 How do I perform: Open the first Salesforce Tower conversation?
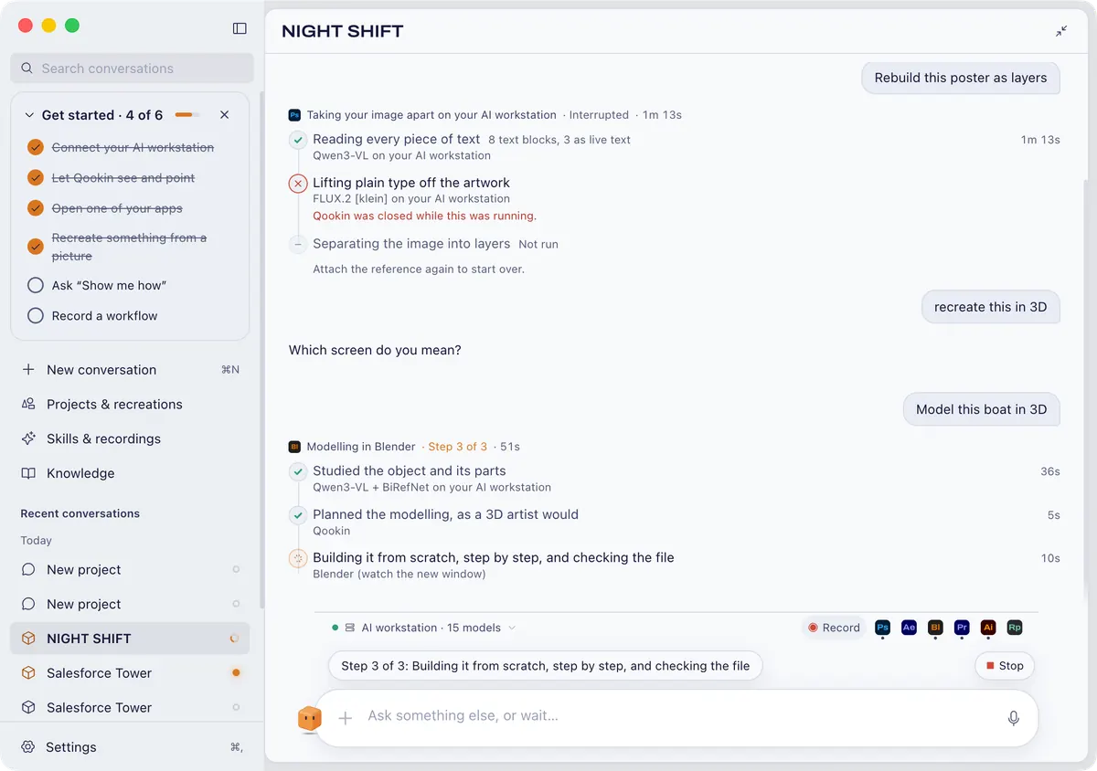tap(130, 673)
